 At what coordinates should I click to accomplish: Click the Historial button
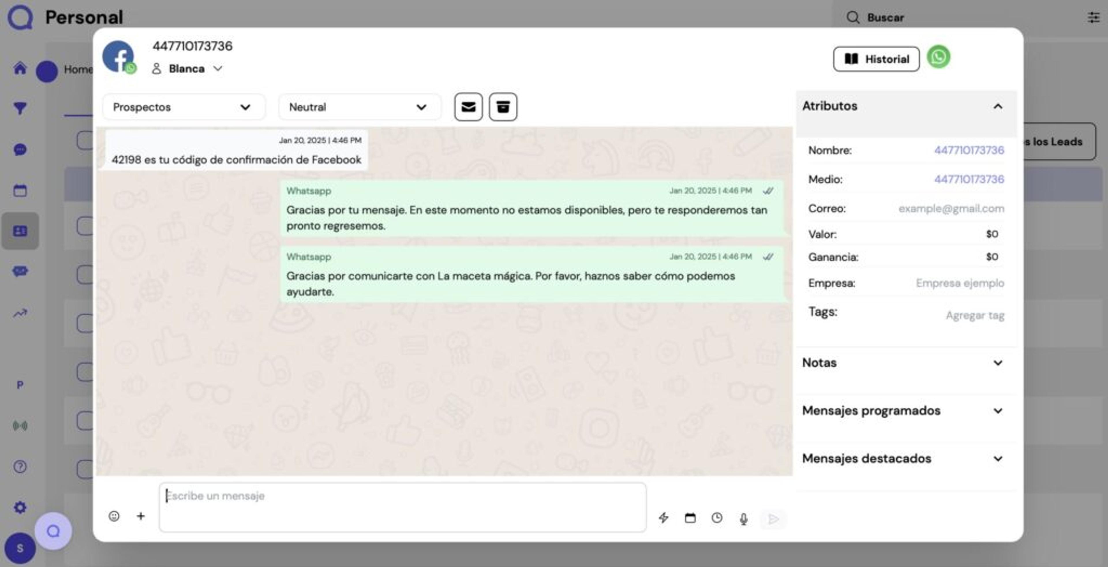pos(876,59)
